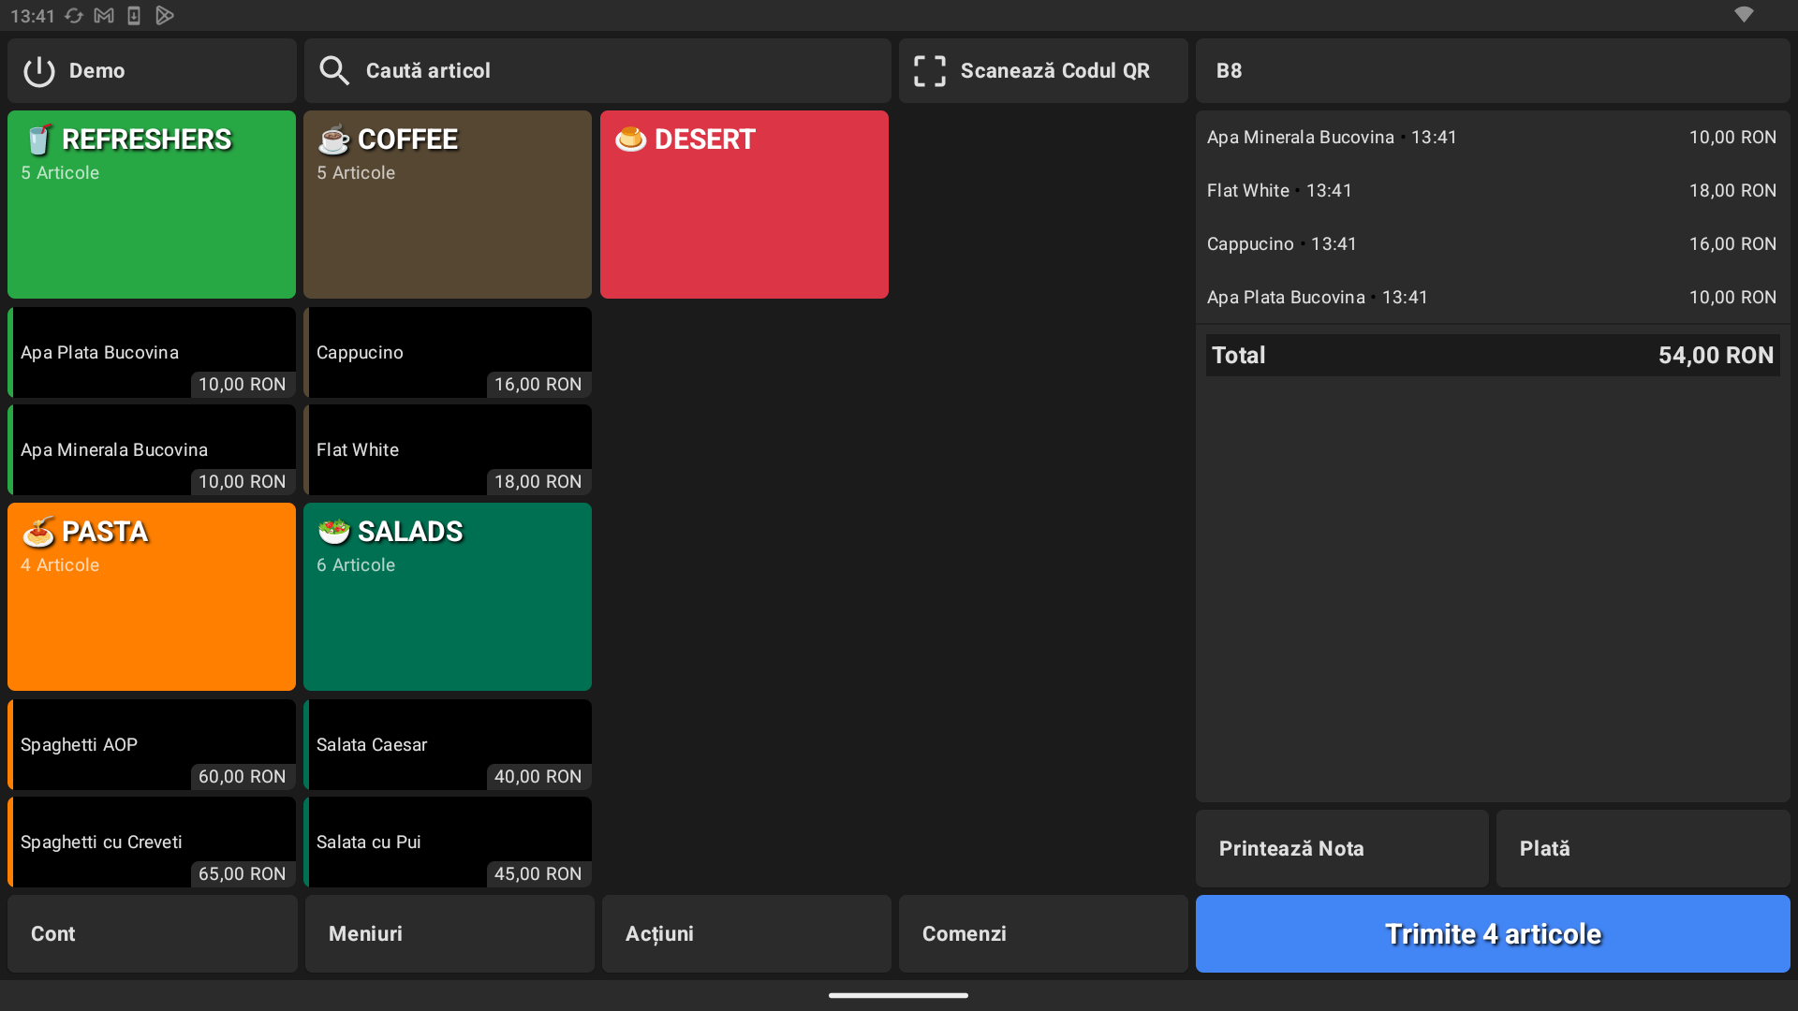1798x1011 pixels.
Task: Open the REFRESHERS category tile
Action: pos(152,204)
